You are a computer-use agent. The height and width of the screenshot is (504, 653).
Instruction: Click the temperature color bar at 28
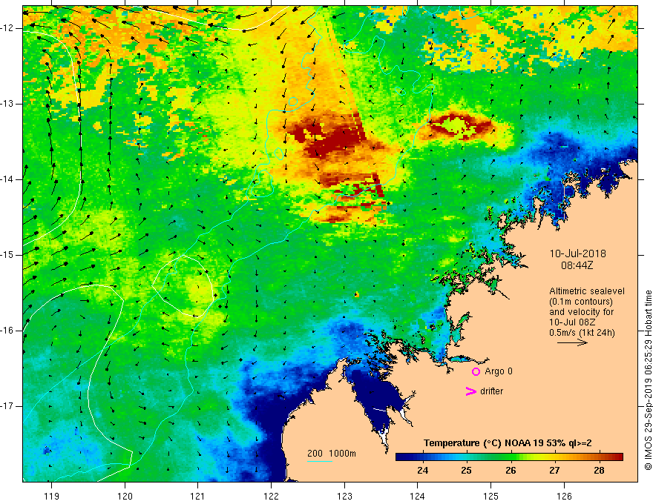click(x=599, y=457)
